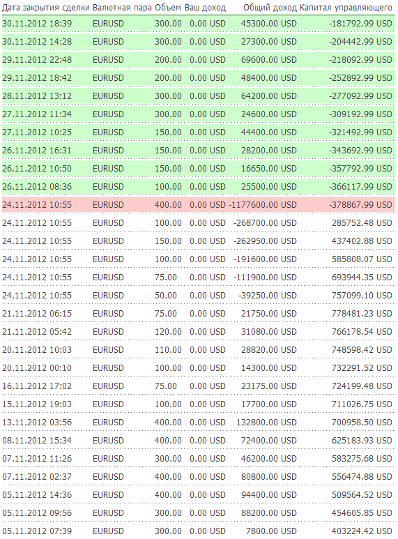This screenshot has width=398, height=539.
Task: Click the 'Капитал управляющего' column header
Action: pos(346,8)
